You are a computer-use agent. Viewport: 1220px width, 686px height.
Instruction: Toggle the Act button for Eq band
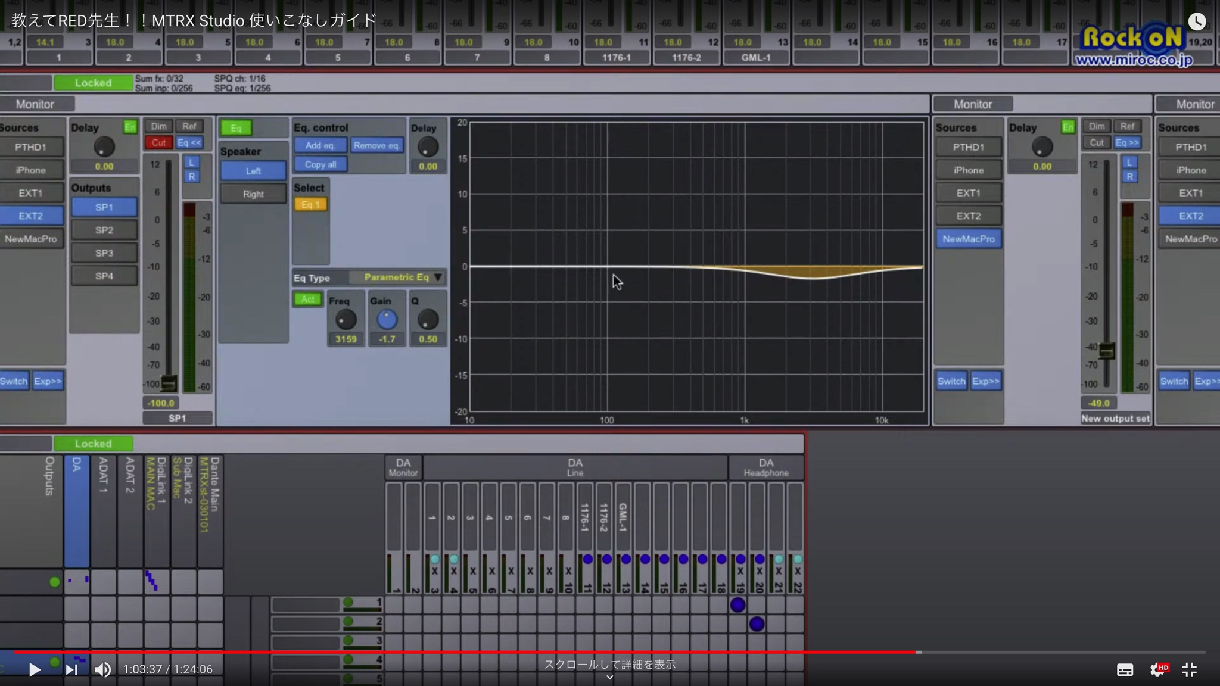point(307,299)
